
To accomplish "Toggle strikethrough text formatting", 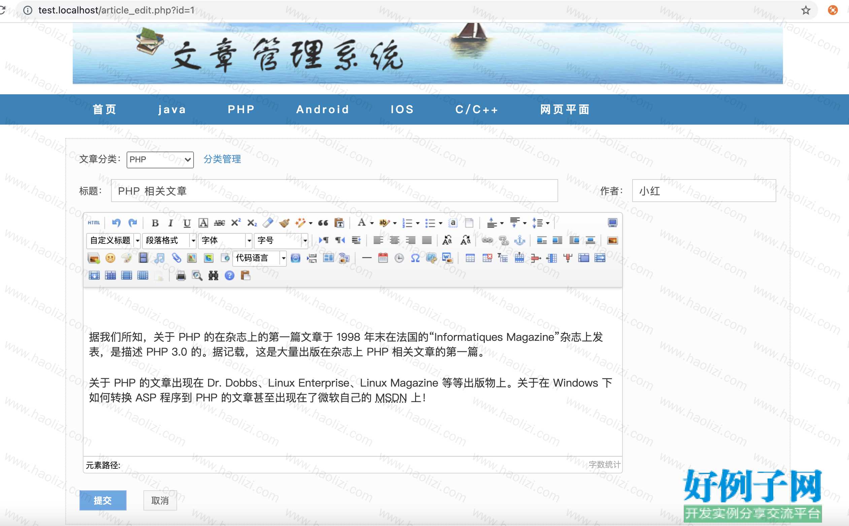I will pyautogui.click(x=219, y=223).
